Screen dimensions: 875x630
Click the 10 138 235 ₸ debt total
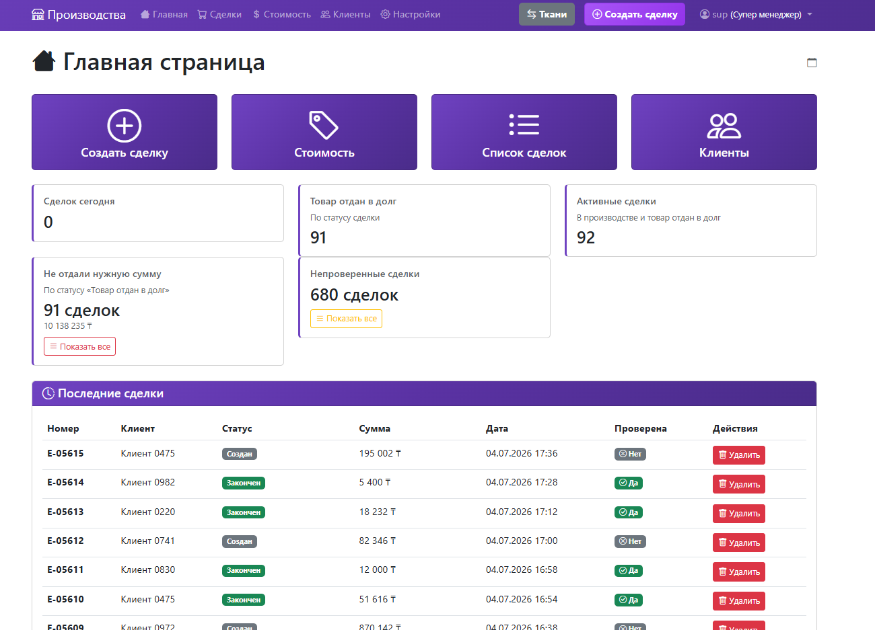(68, 326)
